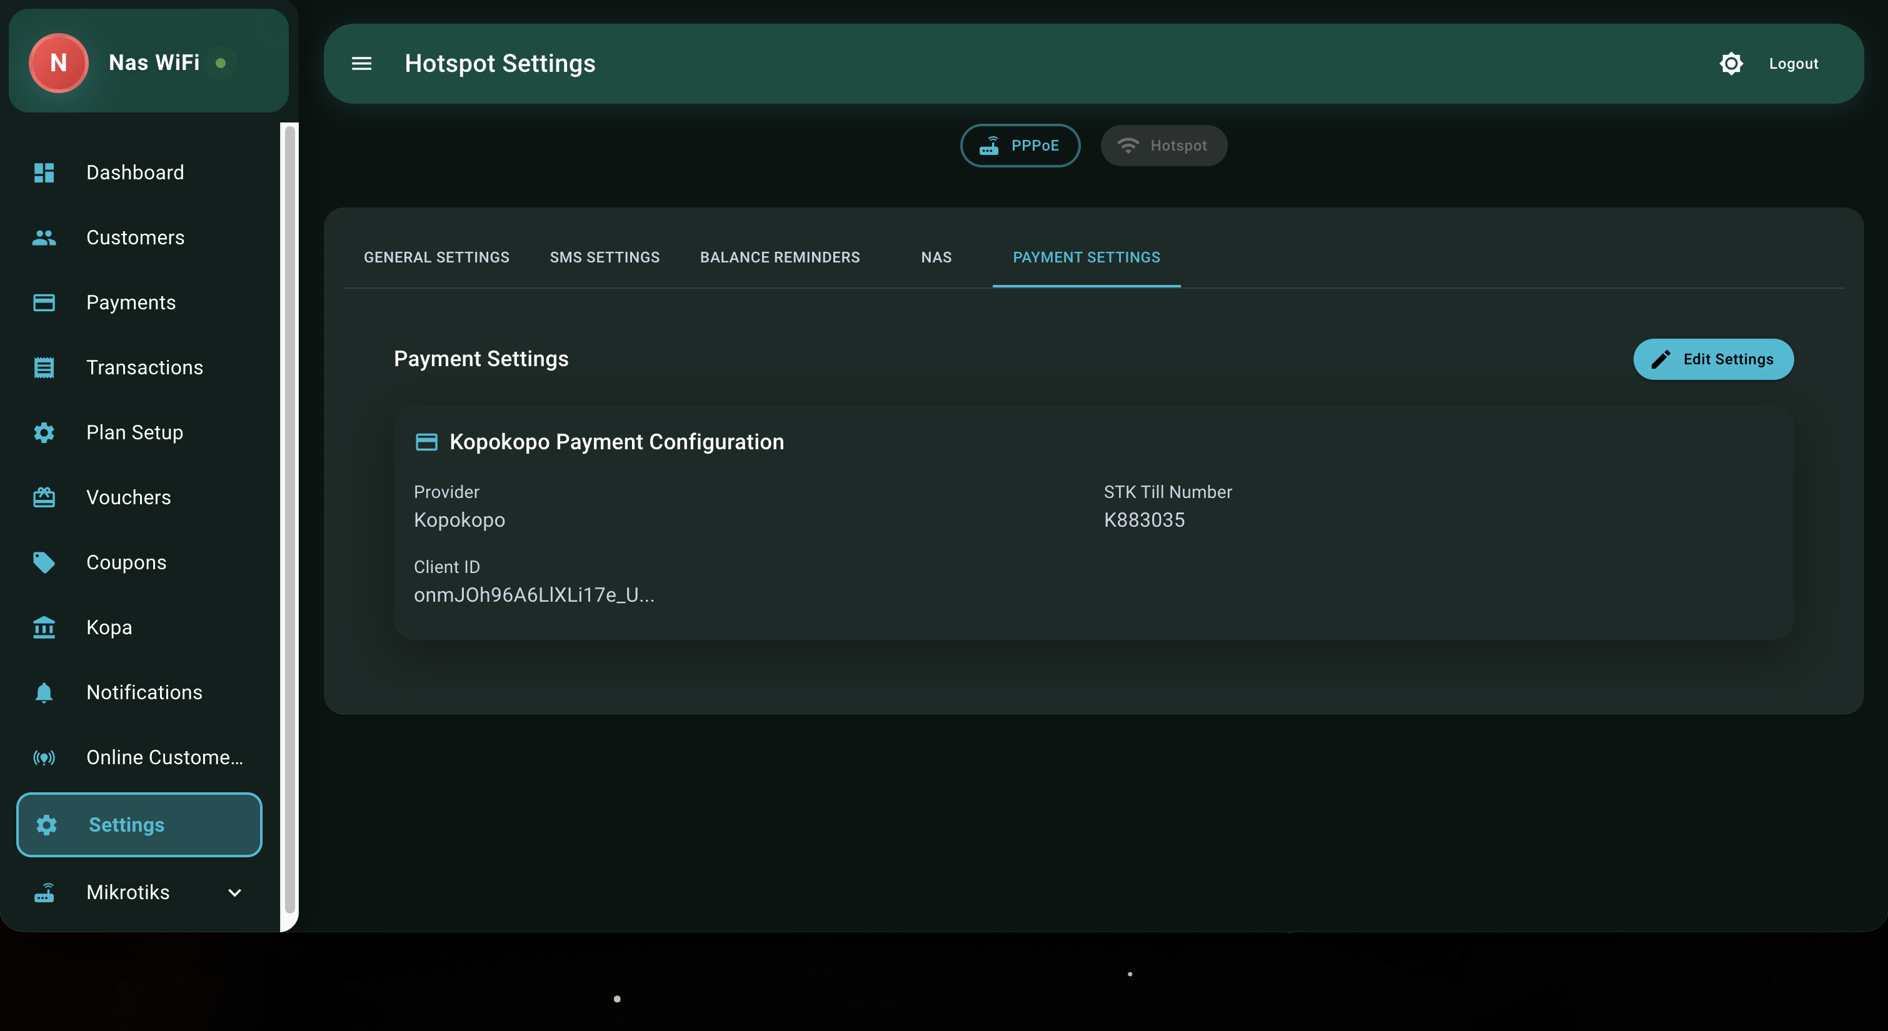This screenshot has width=1888, height=1031.
Task: Select the Dashboard icon in the sidebar
Action: [x=43, y=172]
